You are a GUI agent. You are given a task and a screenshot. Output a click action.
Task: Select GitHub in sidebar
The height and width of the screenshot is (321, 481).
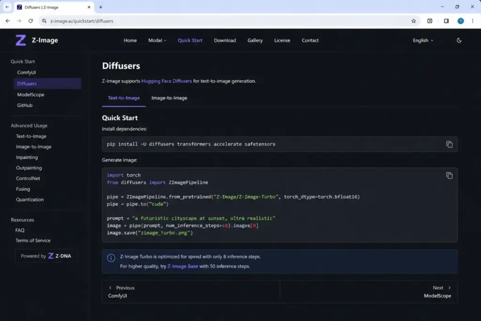(x=25, y=105)
